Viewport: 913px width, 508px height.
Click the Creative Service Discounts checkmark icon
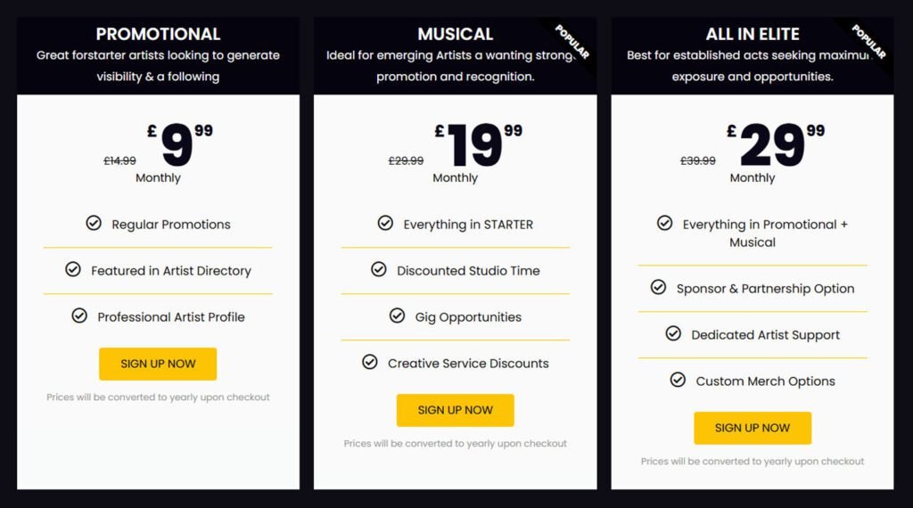point(370,362)
